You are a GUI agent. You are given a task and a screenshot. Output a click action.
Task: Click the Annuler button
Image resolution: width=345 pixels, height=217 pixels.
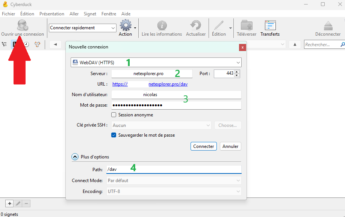click(230, 146)
